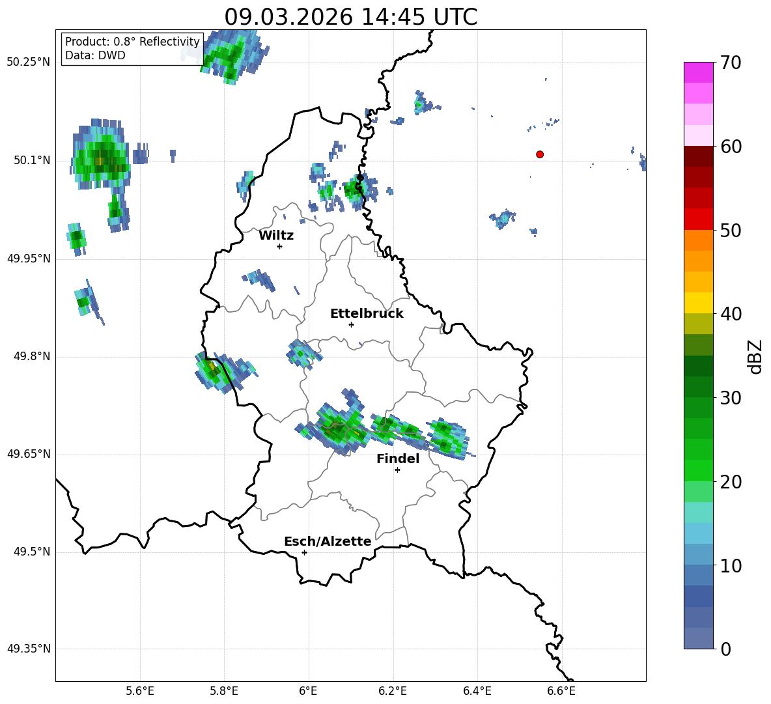The width and height of the screenshot is (771, 704).
Task: Click the Wiltz city label
Action: [x=276, y=236]
